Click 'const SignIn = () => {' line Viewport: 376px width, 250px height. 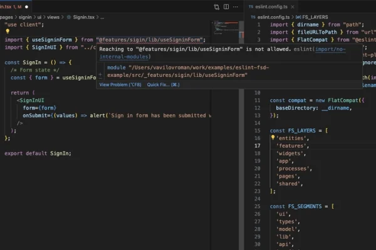[x=38, y=62]
